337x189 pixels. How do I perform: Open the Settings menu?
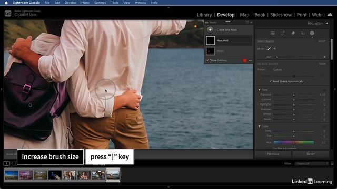point(100,3)
